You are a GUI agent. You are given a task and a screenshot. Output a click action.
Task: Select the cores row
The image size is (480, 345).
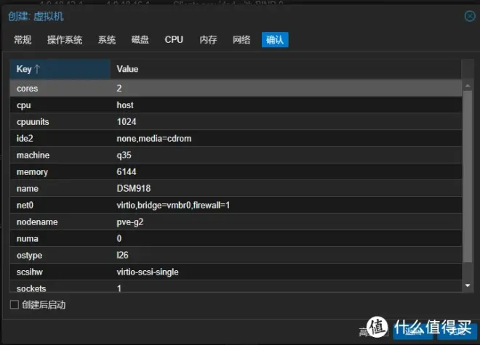tap(236, 89)
